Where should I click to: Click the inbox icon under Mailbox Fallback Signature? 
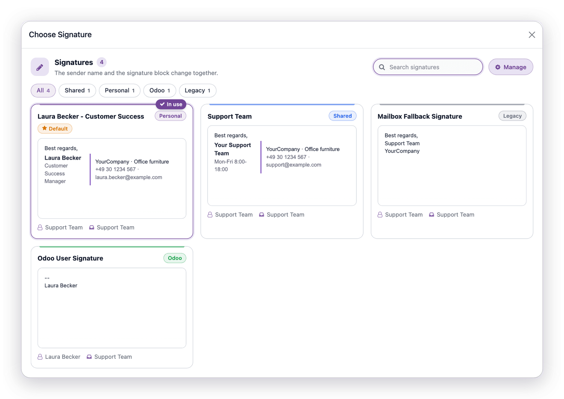(432, 215)
